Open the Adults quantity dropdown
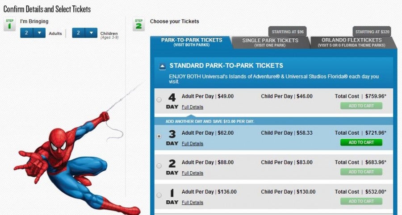Screen dimensions: 402x215 point(39,33)
